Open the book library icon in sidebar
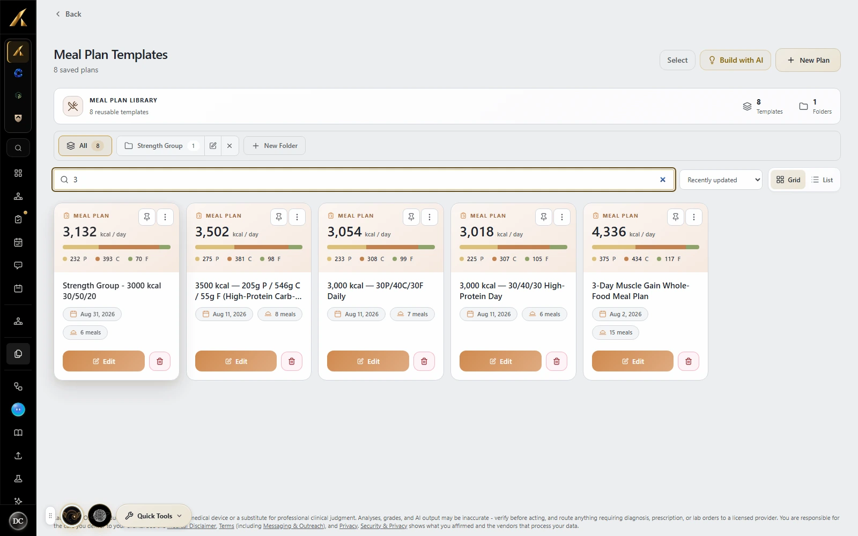858x536 pixels. pos(18,433)
